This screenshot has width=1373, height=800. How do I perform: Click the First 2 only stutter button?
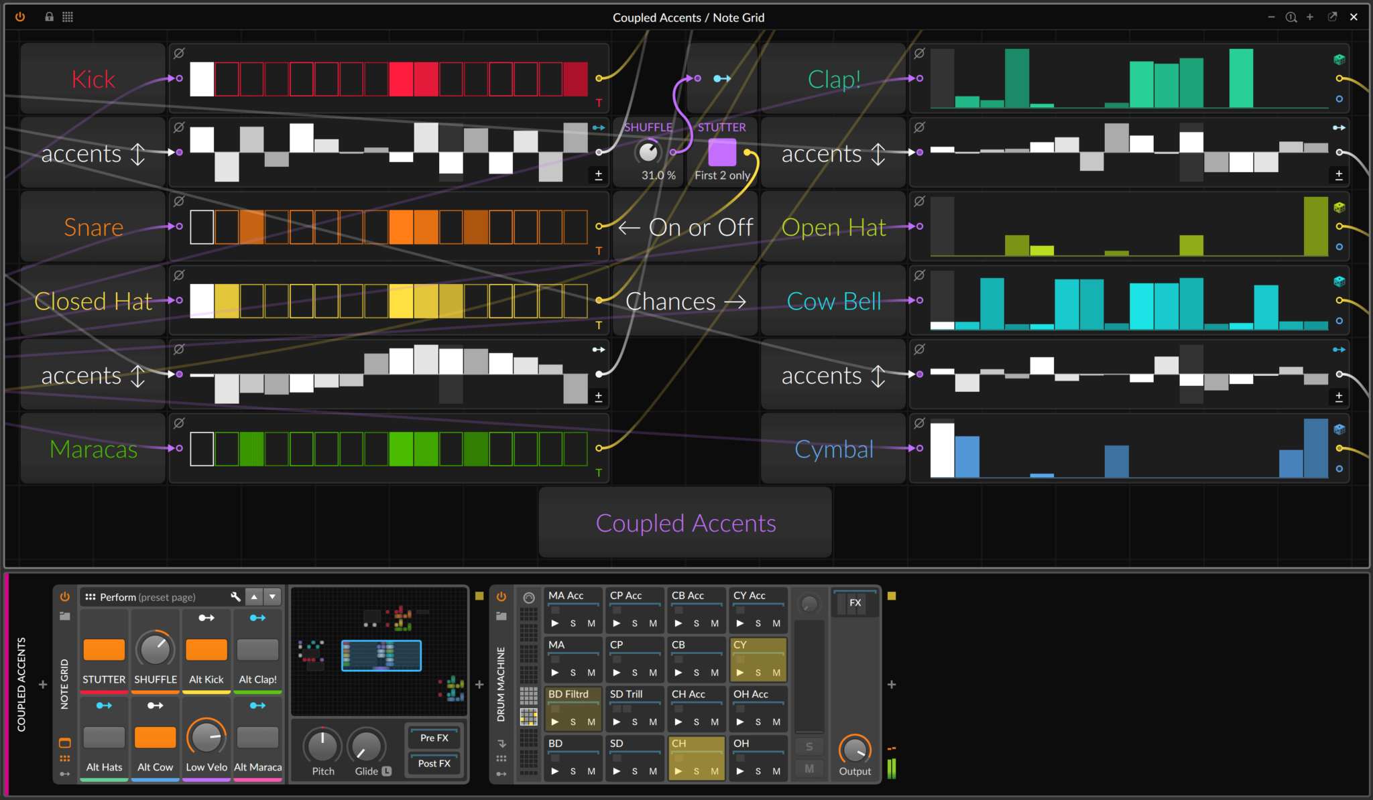(x=721, y=153)
